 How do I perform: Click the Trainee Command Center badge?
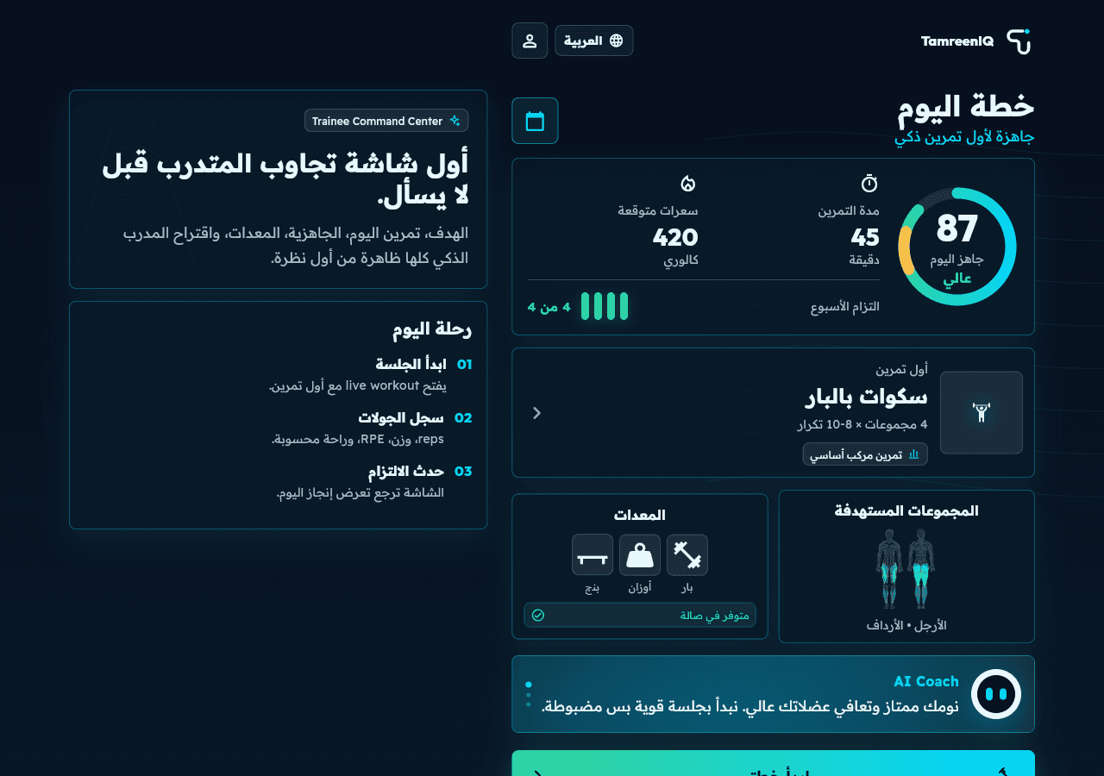(386, 121)
